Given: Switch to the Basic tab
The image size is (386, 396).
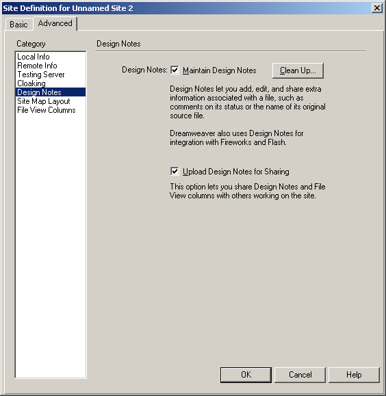Looking at the screenshot, I should click(x=18, y=25).
